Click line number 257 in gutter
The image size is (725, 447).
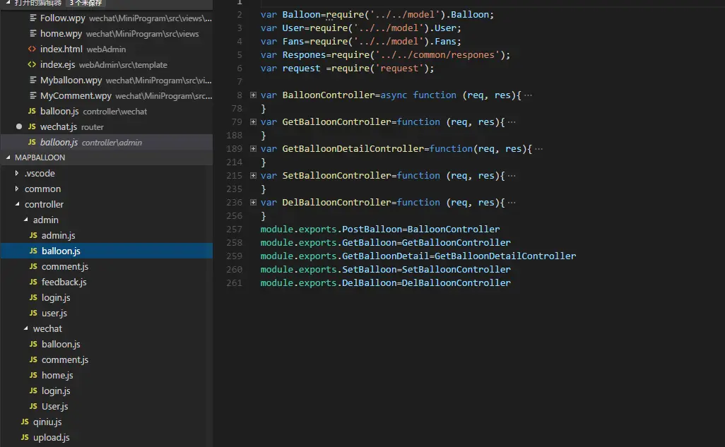235,230
